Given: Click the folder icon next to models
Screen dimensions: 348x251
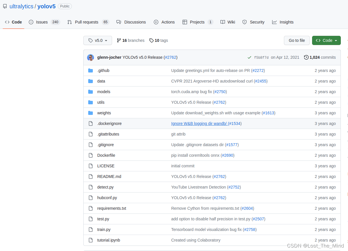Looking at the screenshot, I should [x=91, y=92].
